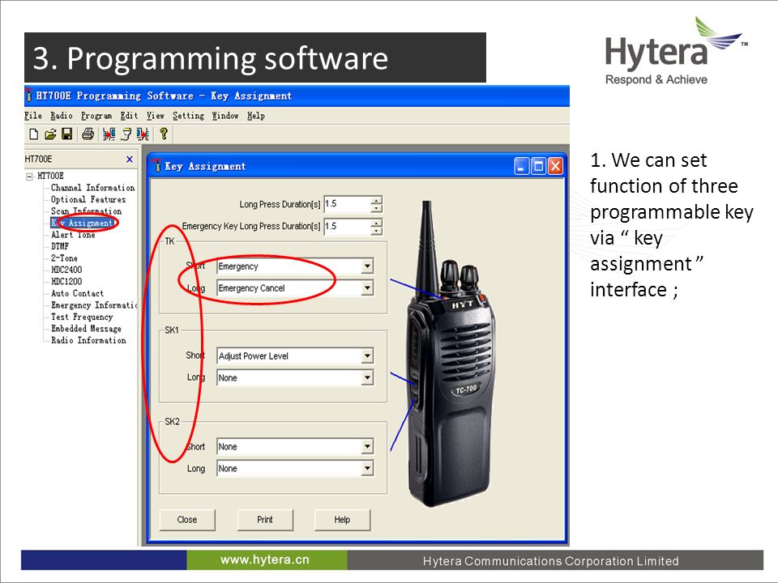Click the Open file folder icon
Image resolution: width=778 pixels, height=583 pixels.
click(x=50, y=134)
